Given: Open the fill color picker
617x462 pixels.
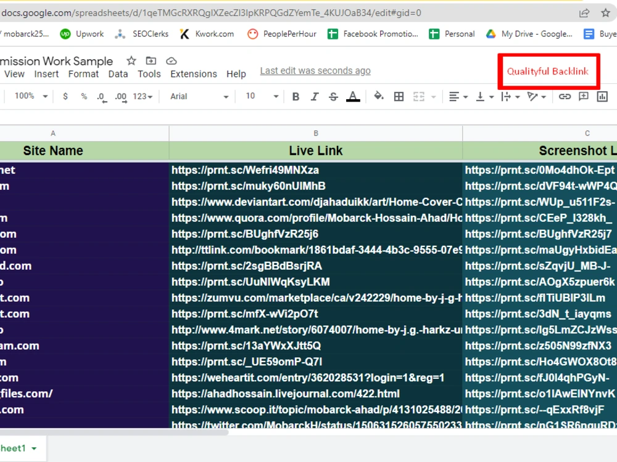Looking at the screenshot, I should [379, 96].
